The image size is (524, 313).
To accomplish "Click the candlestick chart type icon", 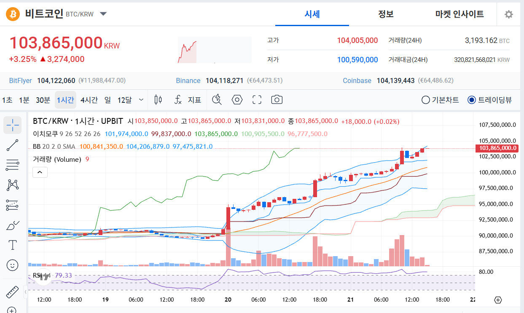I will (x=159, y=100).
